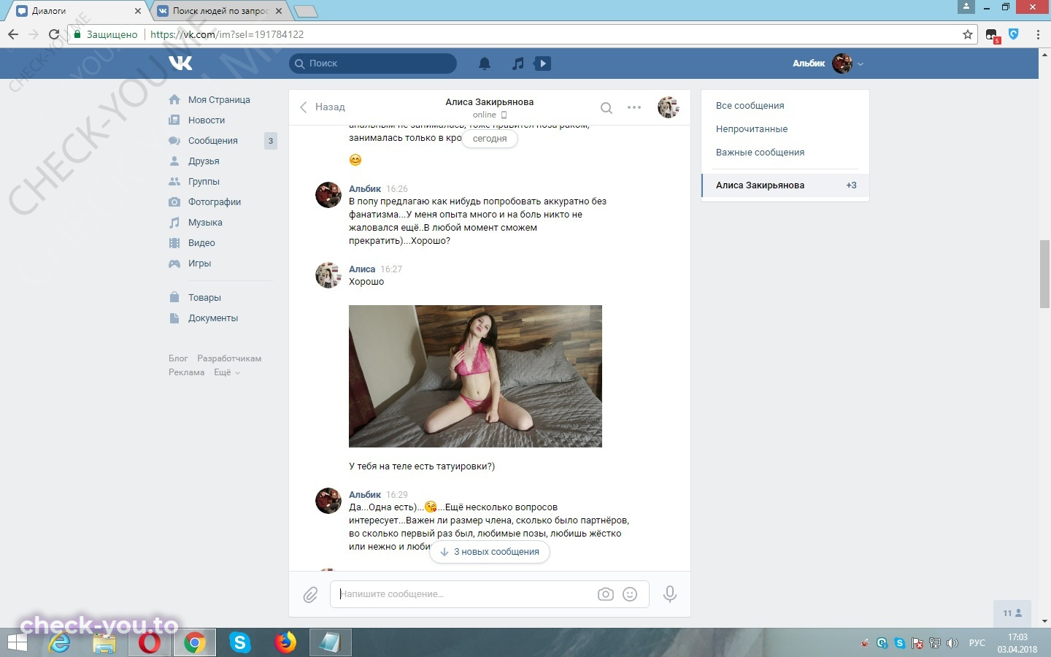Open Алиса Закирьянова avatar in chat header
This screenshot has width=1051, height=657.
point(669,107)
